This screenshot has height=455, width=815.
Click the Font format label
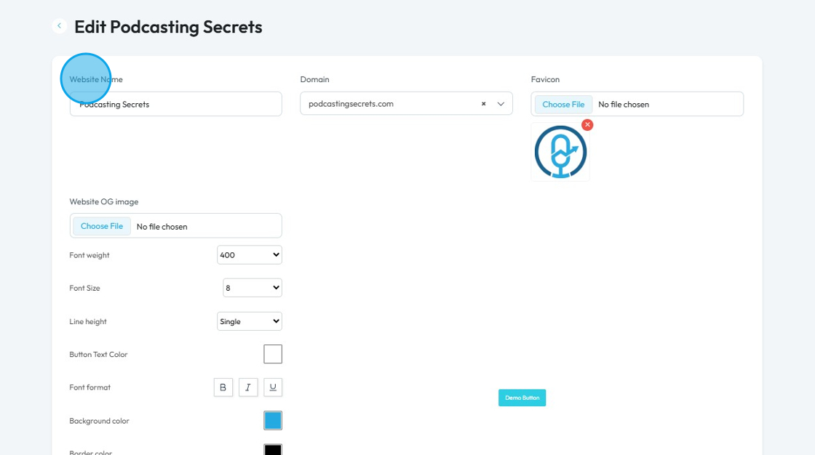(x=90, y=387)
